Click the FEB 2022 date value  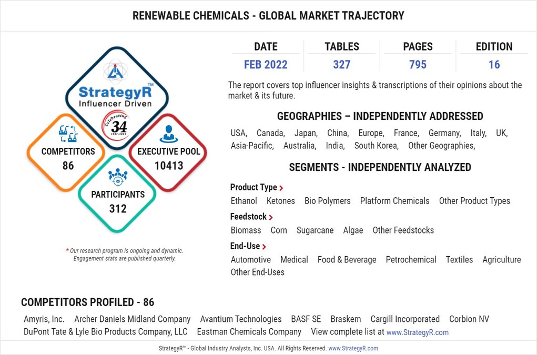(x=266, y=64)
